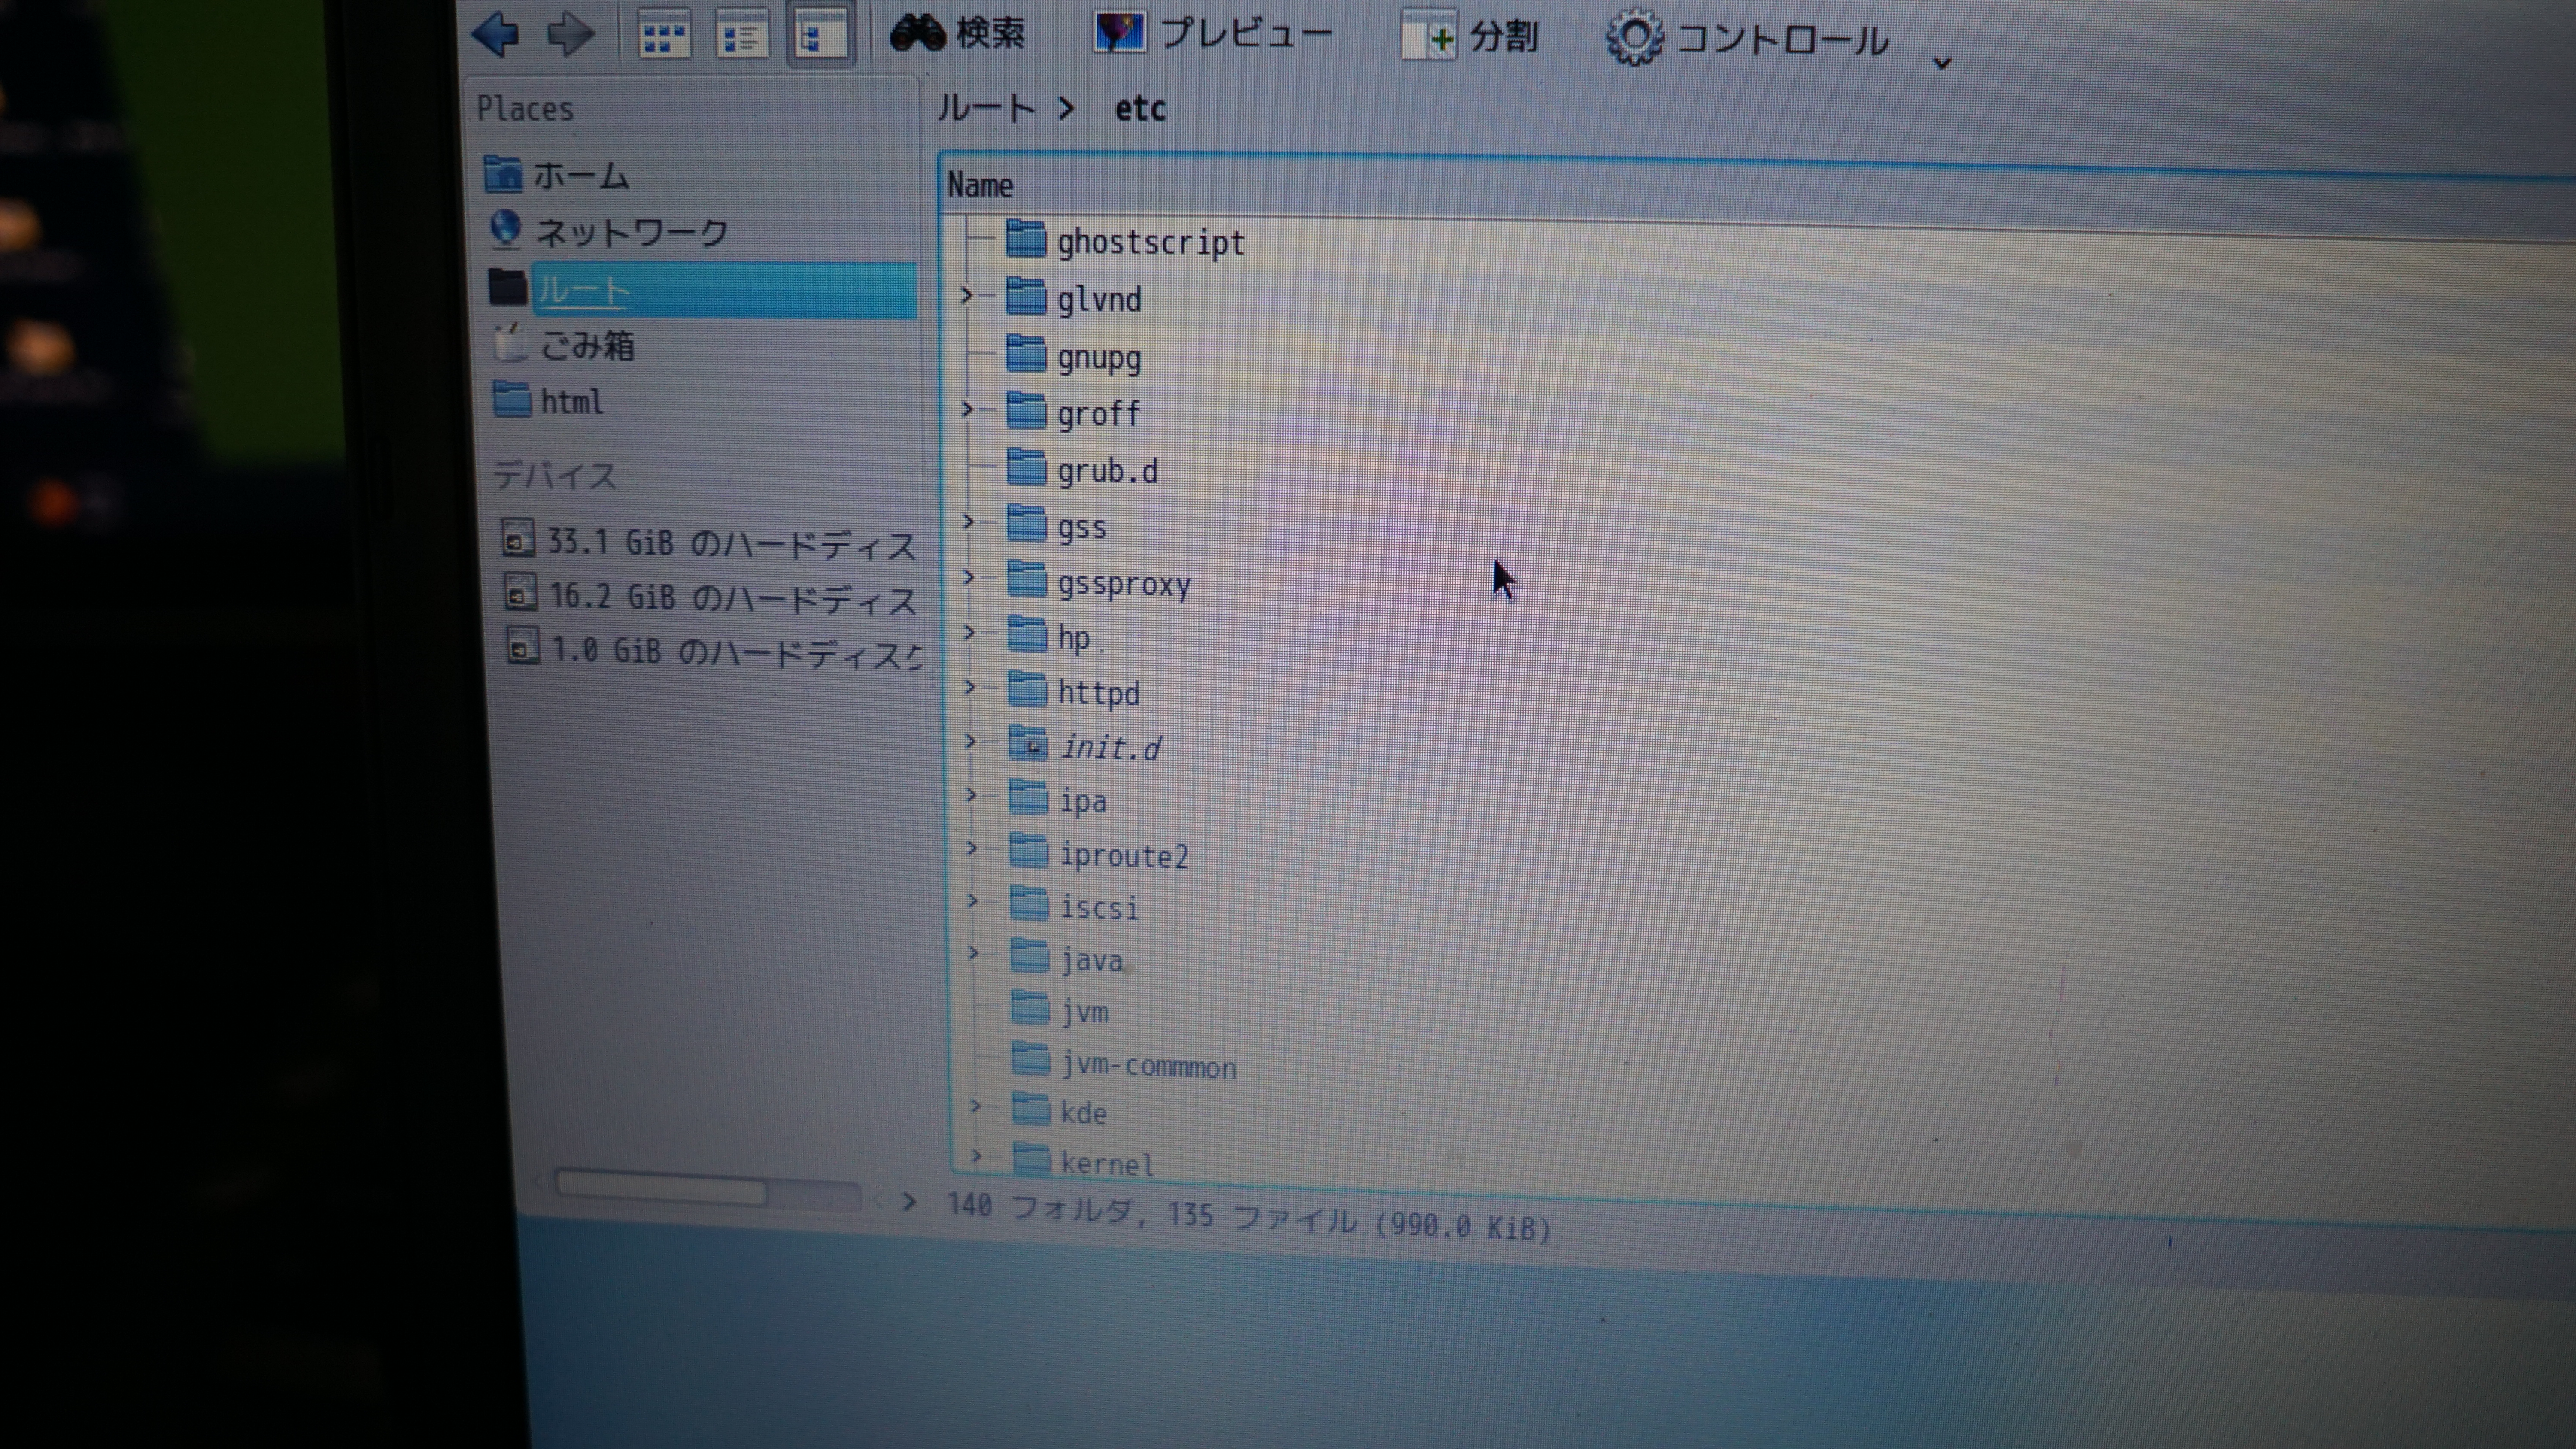The width and height of the screenshot is (2576, 1449).
Task: Expand the iproute2 folder
Action: [x=972, y=848]
